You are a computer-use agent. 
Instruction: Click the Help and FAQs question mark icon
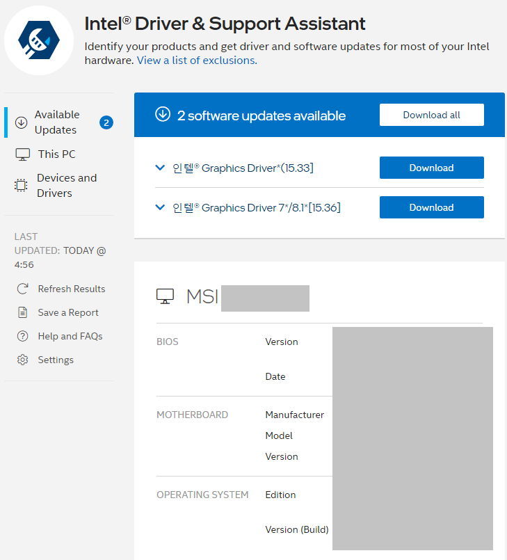tap(22, 336)
